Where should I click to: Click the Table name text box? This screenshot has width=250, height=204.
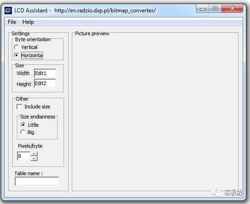pos(37,181)
